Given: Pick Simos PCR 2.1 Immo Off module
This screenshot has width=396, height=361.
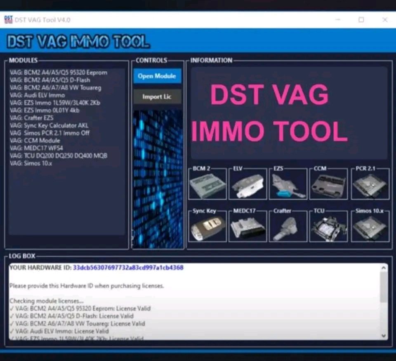Looking at the screenshot, I should pos(49,133).
